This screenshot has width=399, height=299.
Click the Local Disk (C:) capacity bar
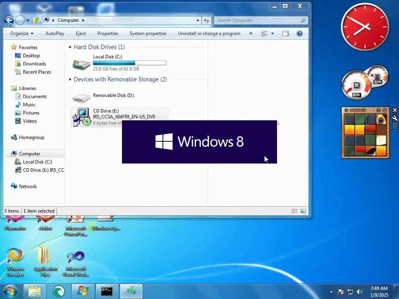pyautogui.click(x=129, y=63)
